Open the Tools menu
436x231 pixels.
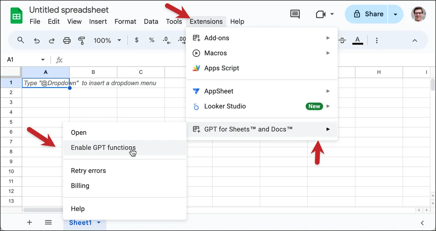point(174,21)
